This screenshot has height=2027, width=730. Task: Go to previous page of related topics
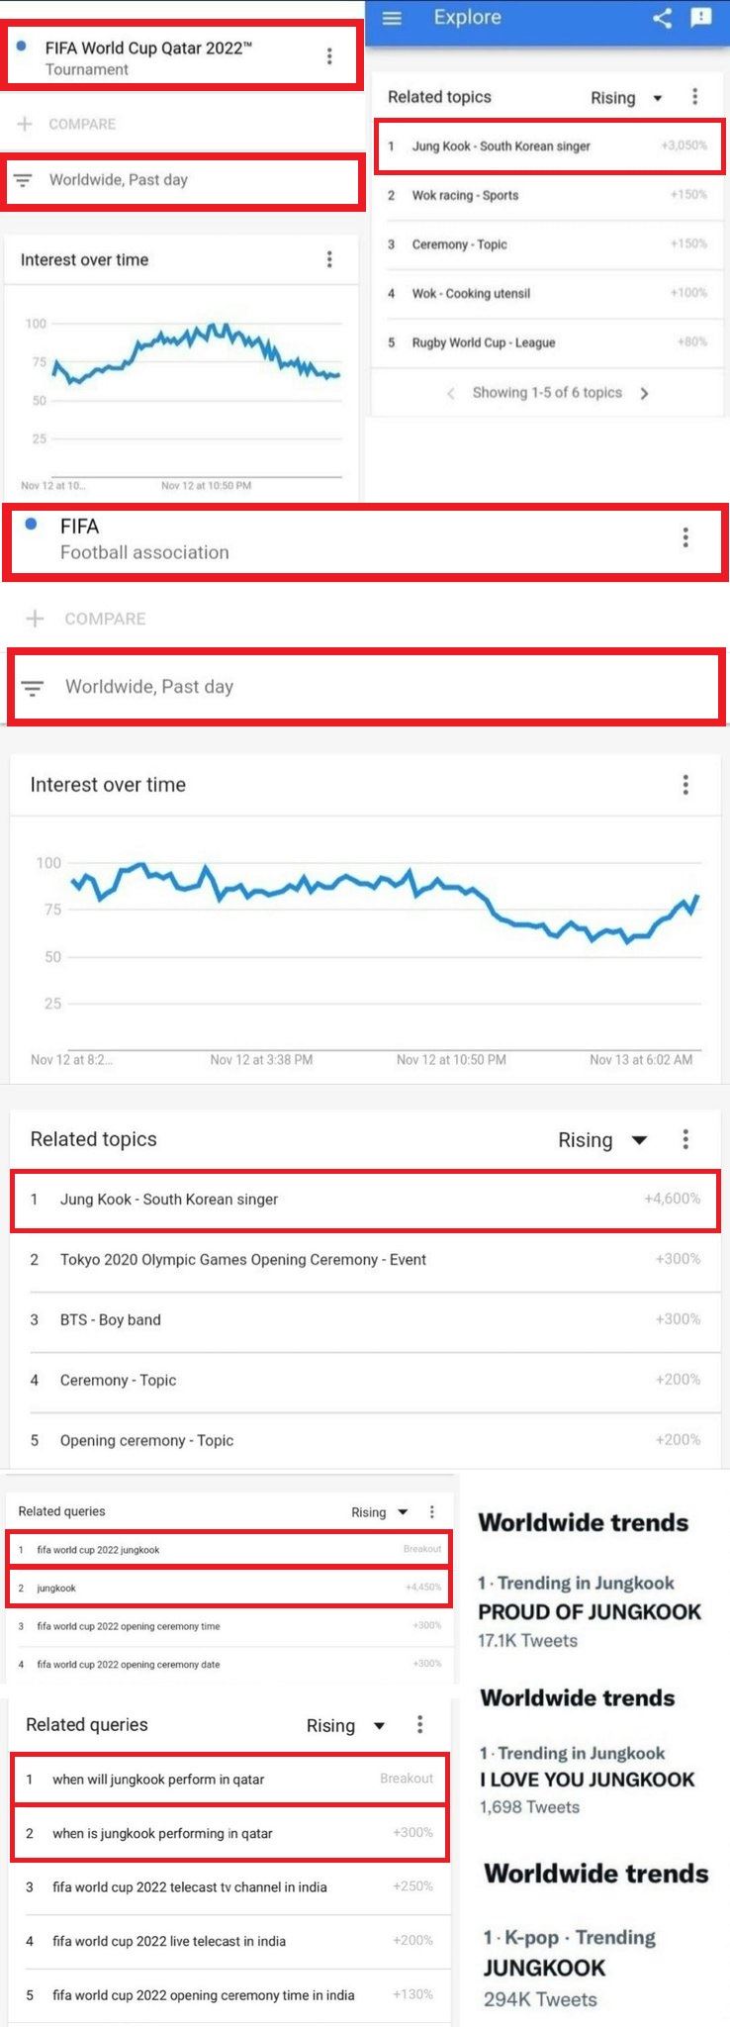coord(451,393)
